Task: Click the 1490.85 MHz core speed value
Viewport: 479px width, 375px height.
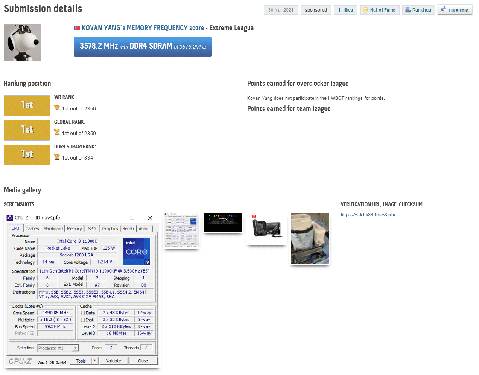Action: (55, 313)
